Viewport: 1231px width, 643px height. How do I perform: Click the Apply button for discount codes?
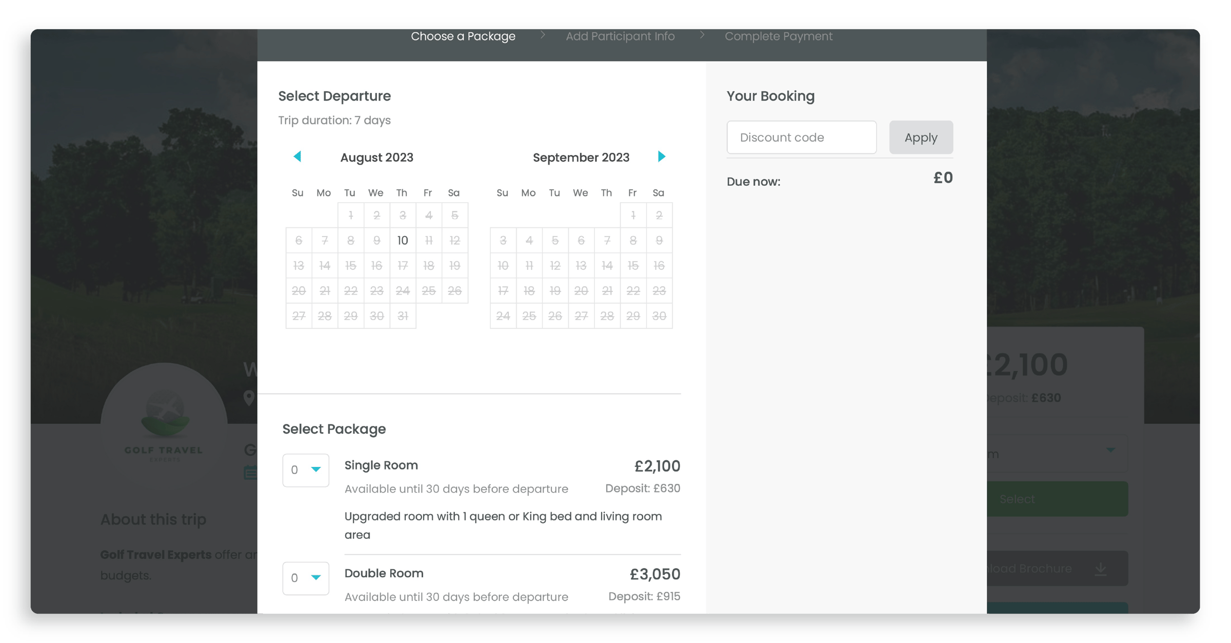(921, 137)
